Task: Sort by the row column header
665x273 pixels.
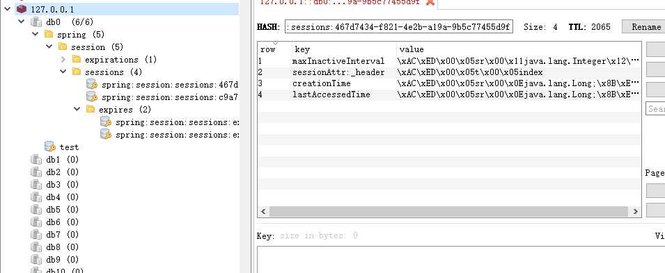Action: (x=275, y=49)
